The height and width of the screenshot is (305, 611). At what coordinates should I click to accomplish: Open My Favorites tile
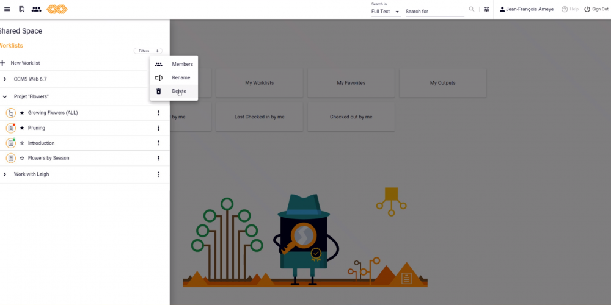351,83
